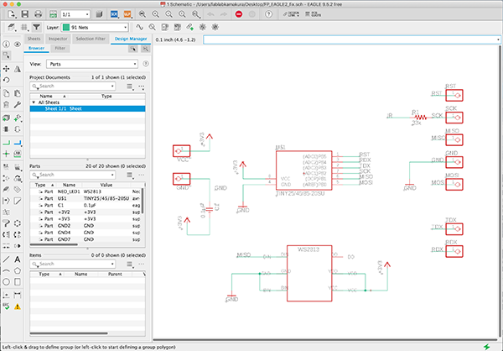Toggle the selection filter funnel button
The height and width of the screenshot is (351, 503).
click(x=37, y=28)
